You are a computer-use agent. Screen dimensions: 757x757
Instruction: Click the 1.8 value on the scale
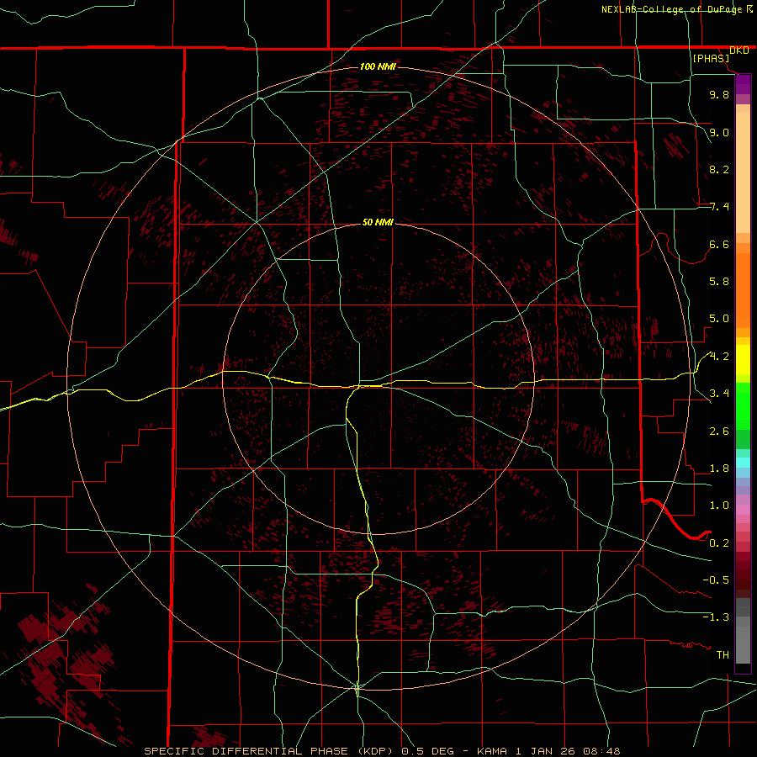click(719, 468)
